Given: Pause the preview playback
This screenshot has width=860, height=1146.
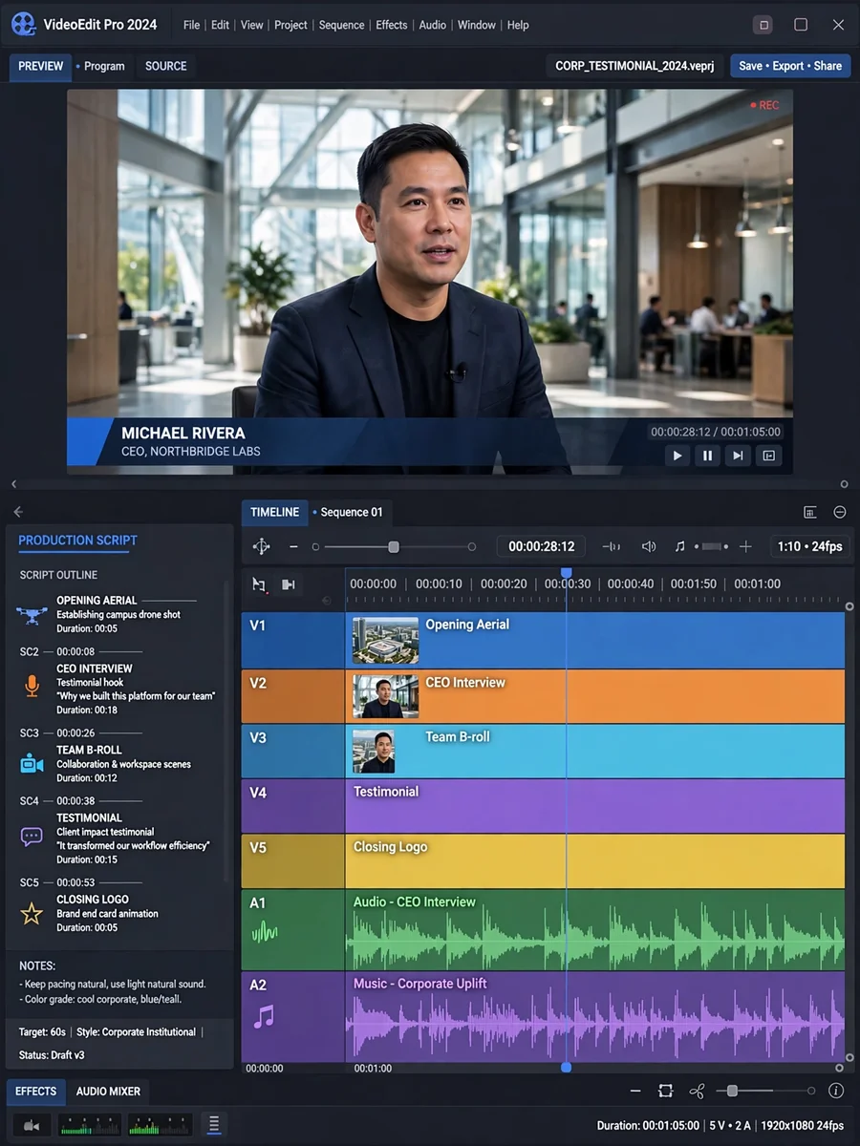Looking at the screenshot, I should coord(707,456).
